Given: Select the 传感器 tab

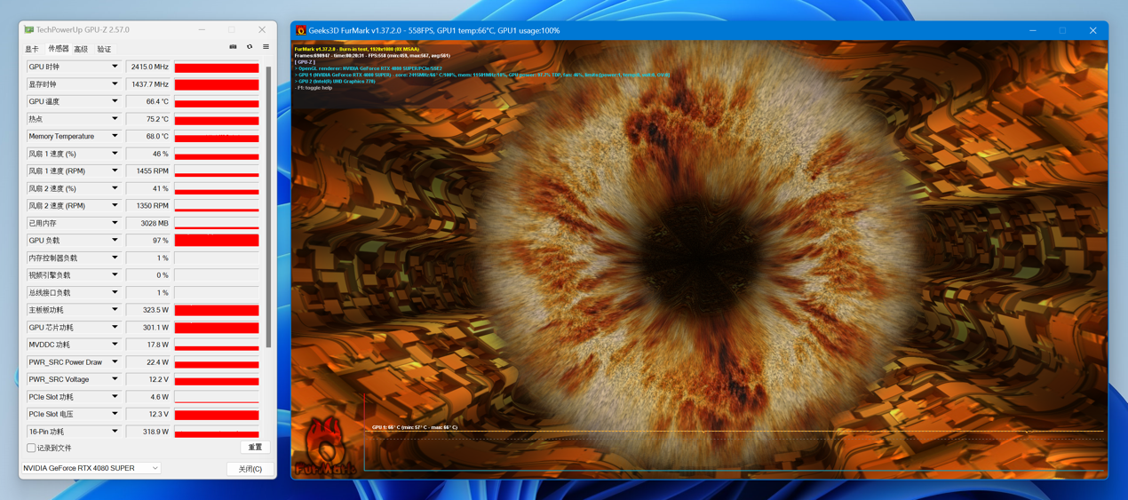Looking at the screenshot, I should pos(58,49).
